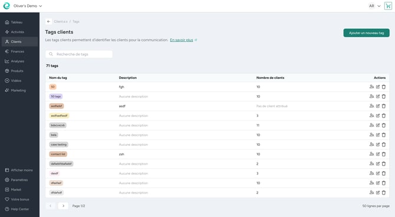This screenshot has width=395, height=217.
Task: Go to Finances in the sidebar
Action: [x=17, y=52]
